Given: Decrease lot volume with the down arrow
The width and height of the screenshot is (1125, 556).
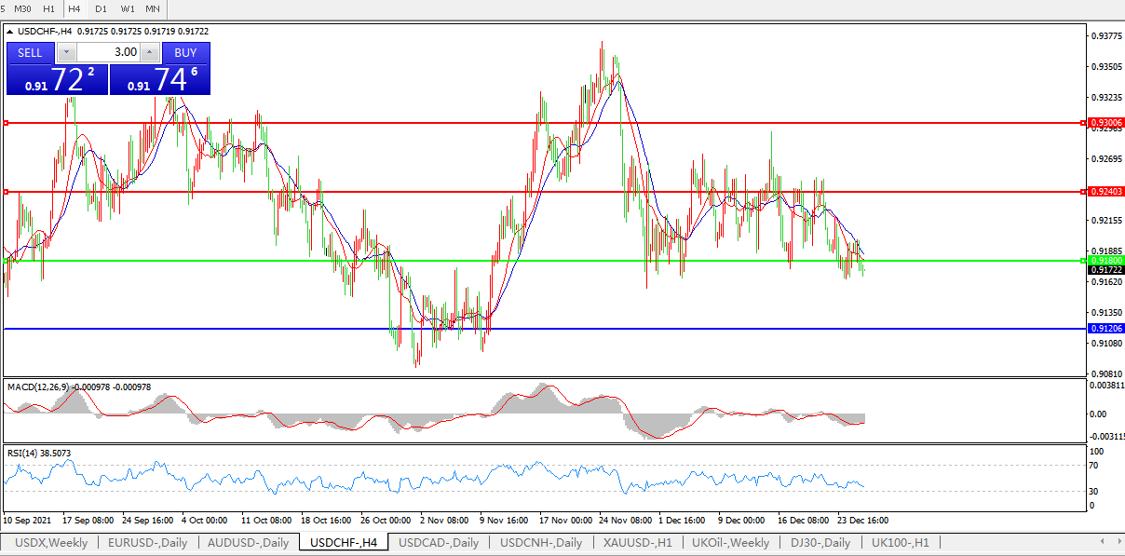Looking at the screenshot, I should point(66,53).
